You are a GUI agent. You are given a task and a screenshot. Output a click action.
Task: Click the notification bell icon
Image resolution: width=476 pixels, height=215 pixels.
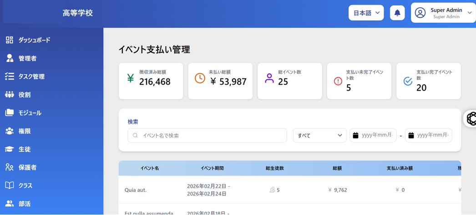click(397, 13)
